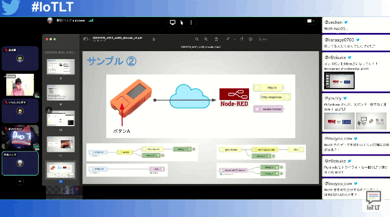The height and width of the screenshot is (217, 390).
Task: Open the layout dropdown at top right of the call
Action: click(x=310, y=21)
